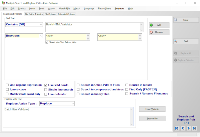Toggle Select also Text Before, After
The width and height of the screenshot is (200, 137).
(x=47, y=42)
